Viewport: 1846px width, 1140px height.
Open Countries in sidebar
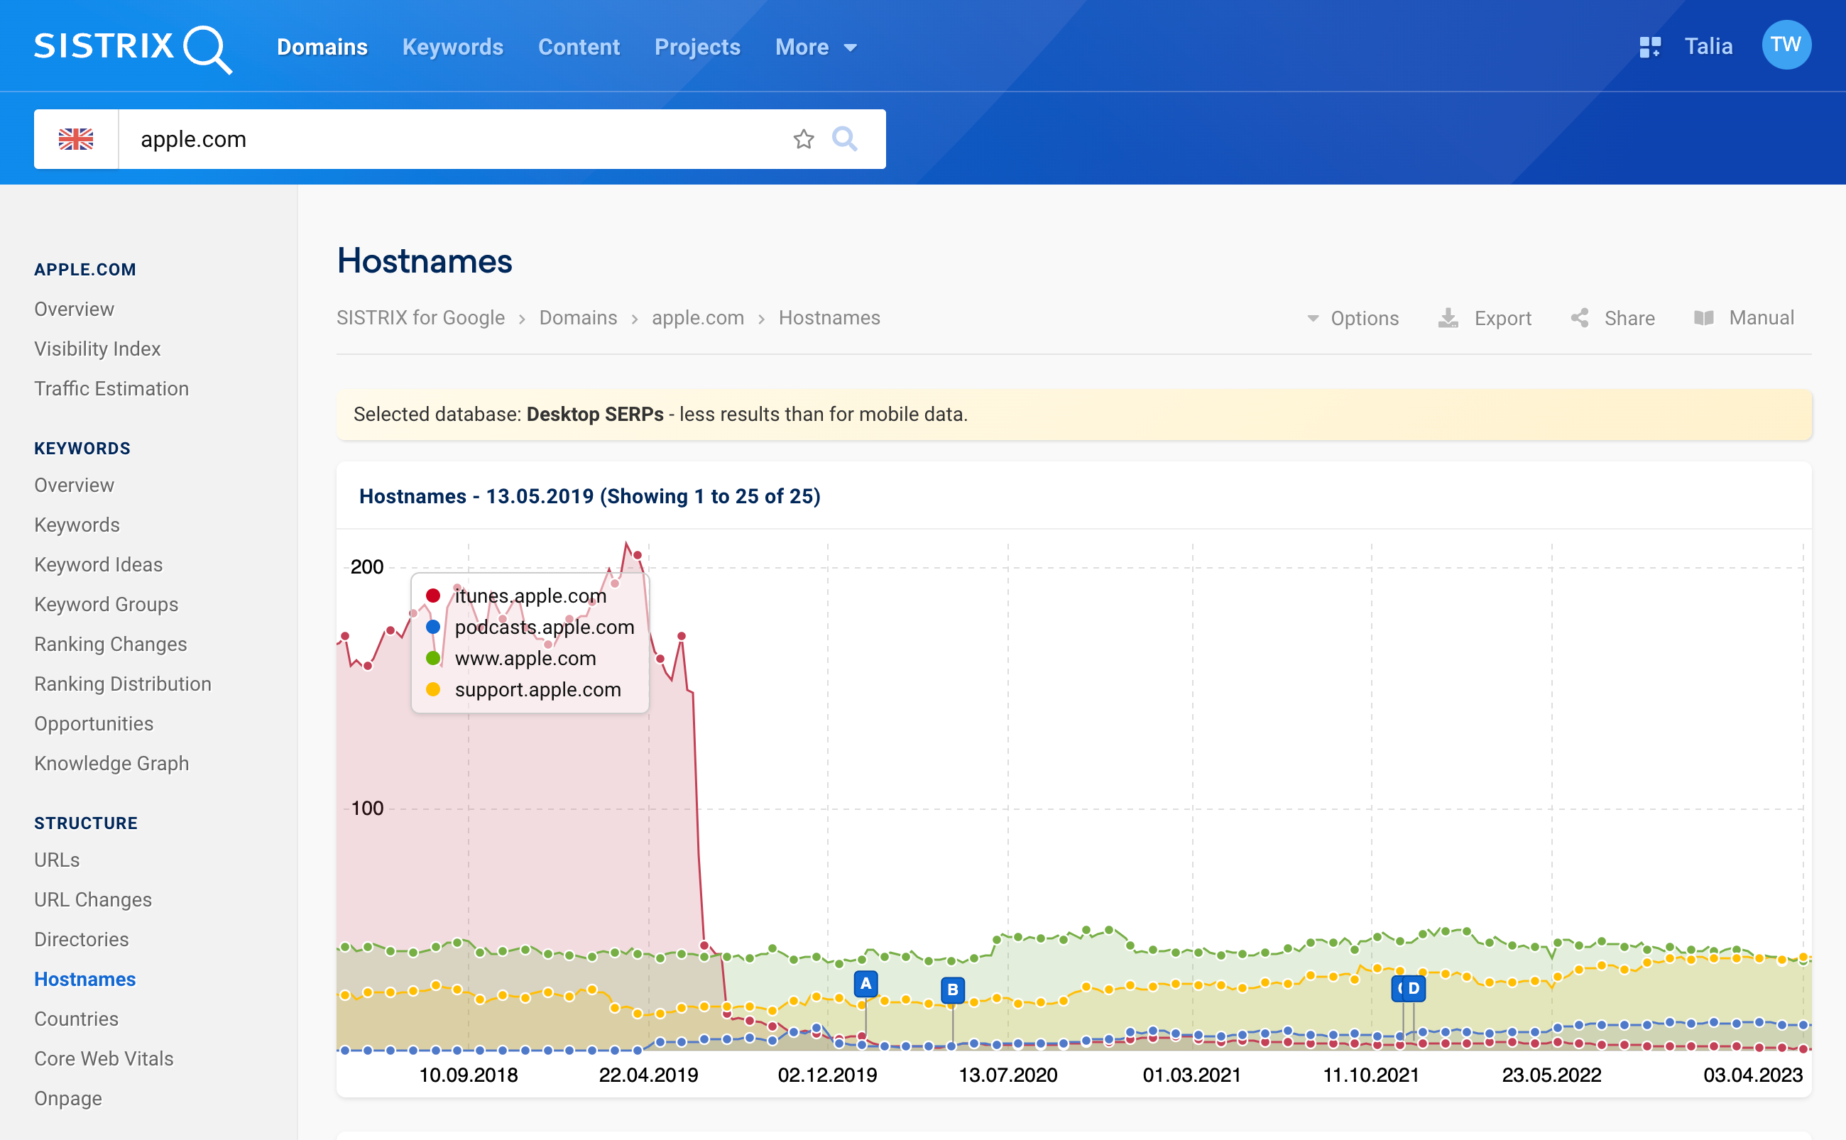coord(76,1019)
